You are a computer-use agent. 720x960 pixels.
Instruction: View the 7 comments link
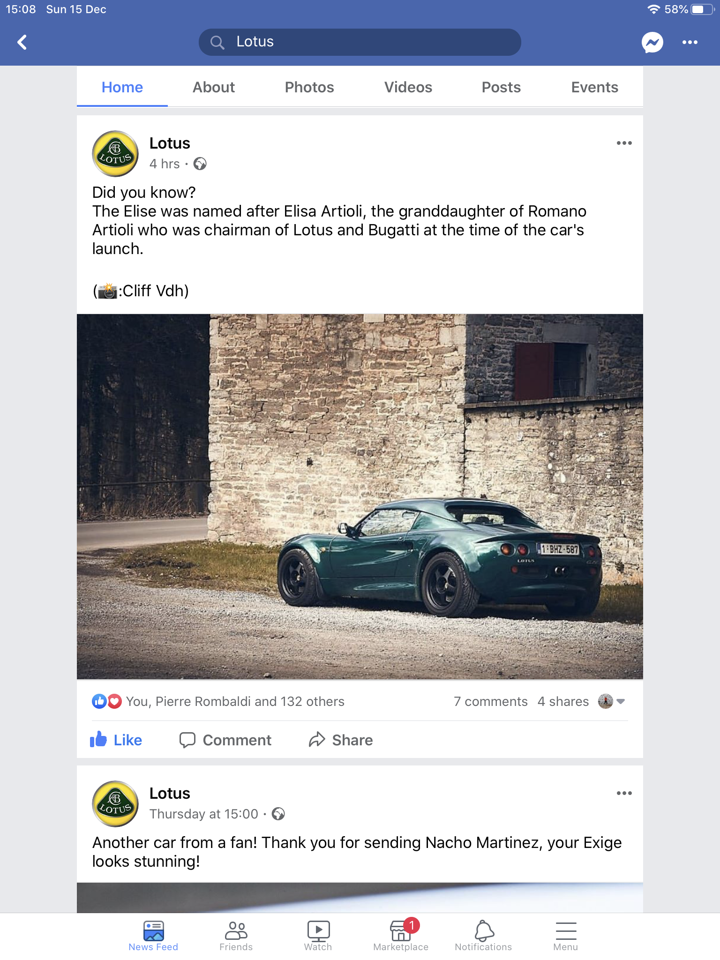pos(490,701)
